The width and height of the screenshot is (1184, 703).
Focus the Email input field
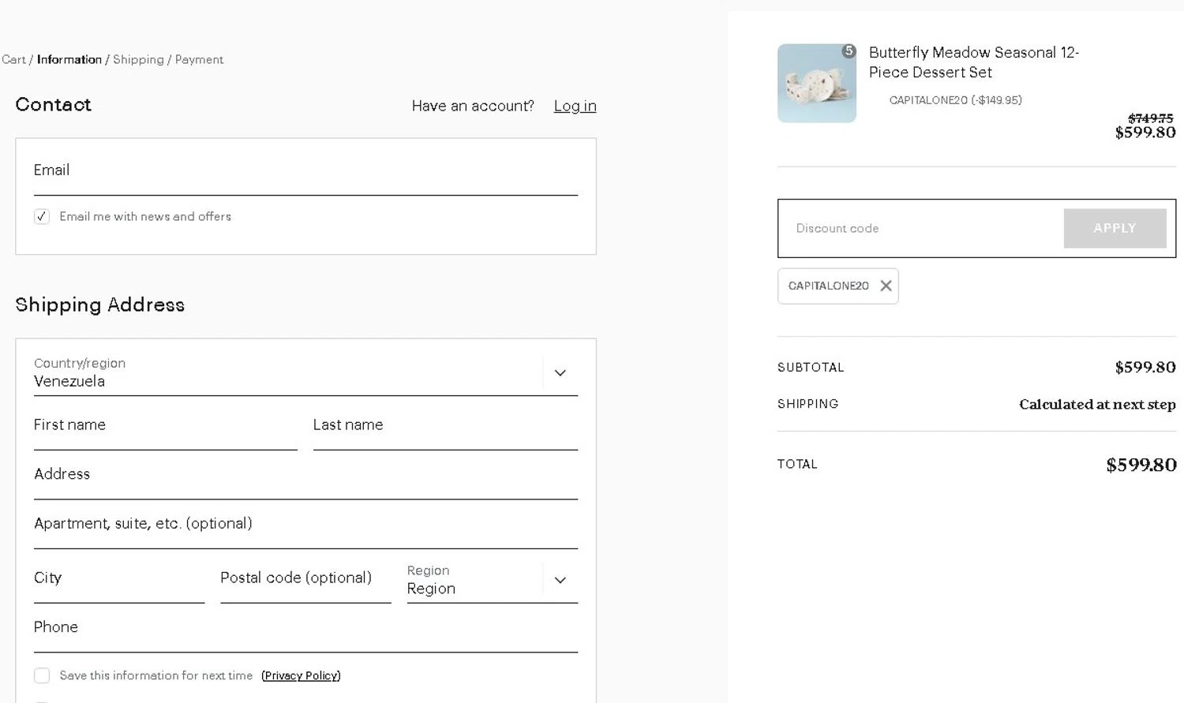click(305, 171)
